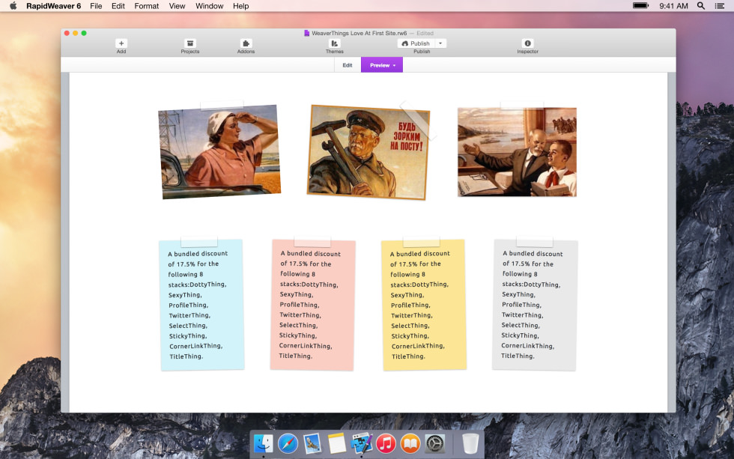Screen dimensions: 734x459
Task: Open the Inspector info icon
Action: (527, 43)
